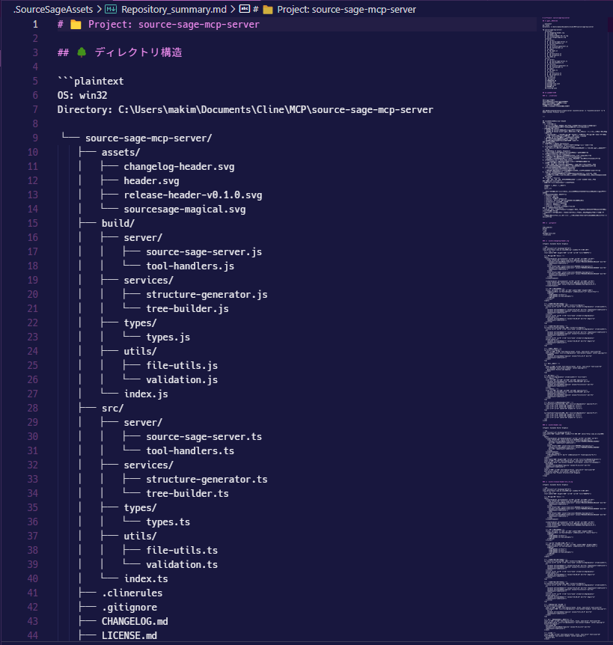Click the folder emoji on line 1
Screen dimensions: 613x645
[76, 24]
